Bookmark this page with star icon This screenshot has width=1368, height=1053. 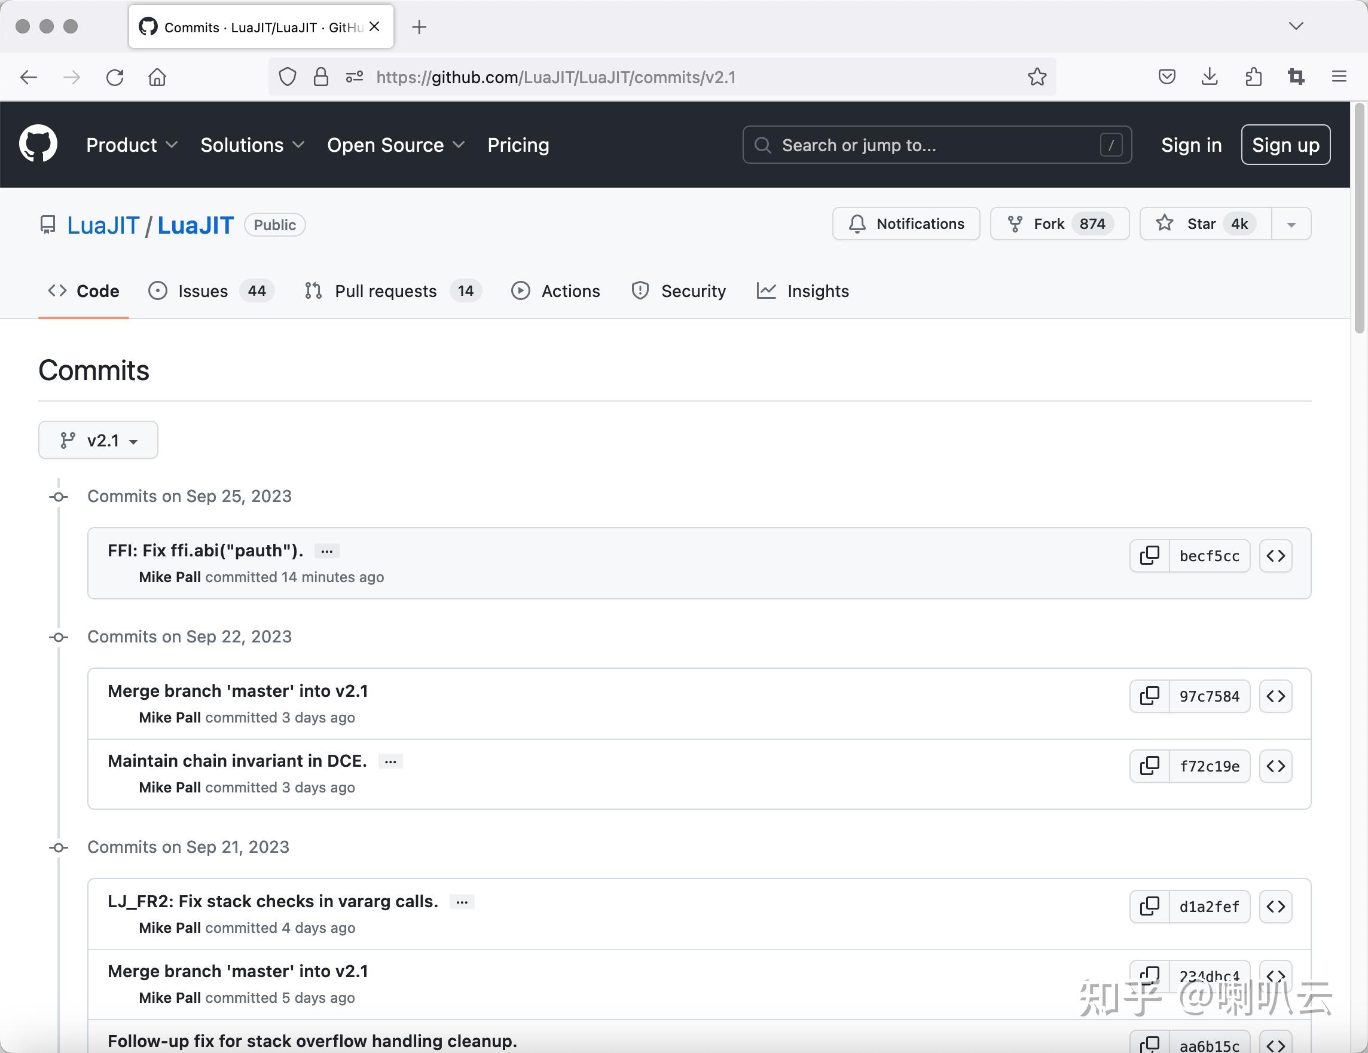pyautogui.click(x=1037, y=77)
